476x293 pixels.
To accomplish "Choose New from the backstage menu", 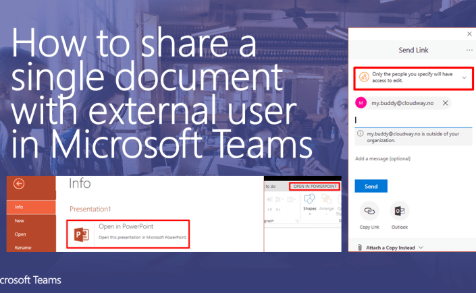I will coord(20,220).
